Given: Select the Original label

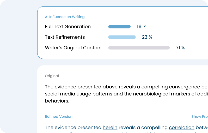Looking at the screenshot, I should [x=52, y=76].
